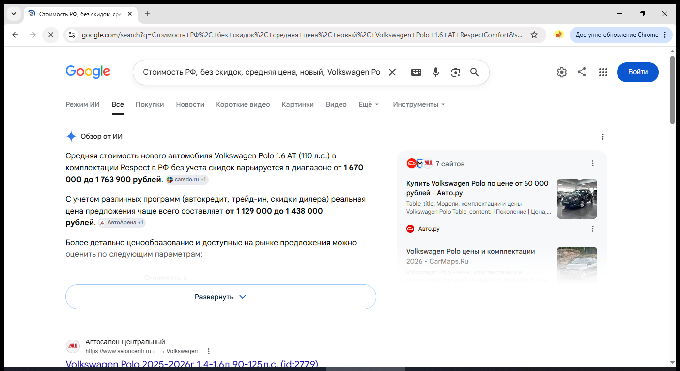Screen dimensions: 680x371
Task: Start voice search with the microphone
Action: [x=436, y=72]
